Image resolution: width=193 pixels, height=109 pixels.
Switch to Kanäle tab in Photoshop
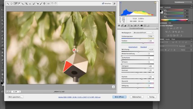[168, 39]
